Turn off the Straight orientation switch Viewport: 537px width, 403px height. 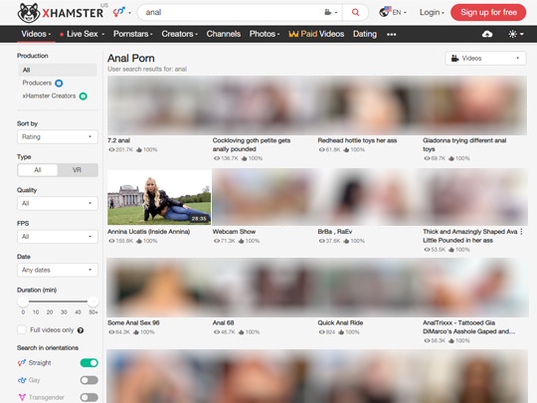point(89,363)
